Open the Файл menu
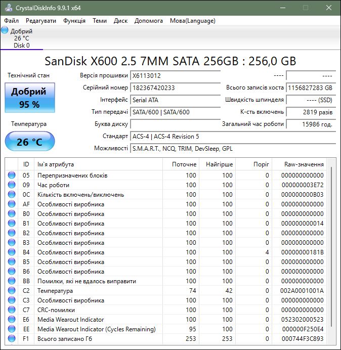Image resolution: width=341 pixels, height=350 pixels. 12,21
